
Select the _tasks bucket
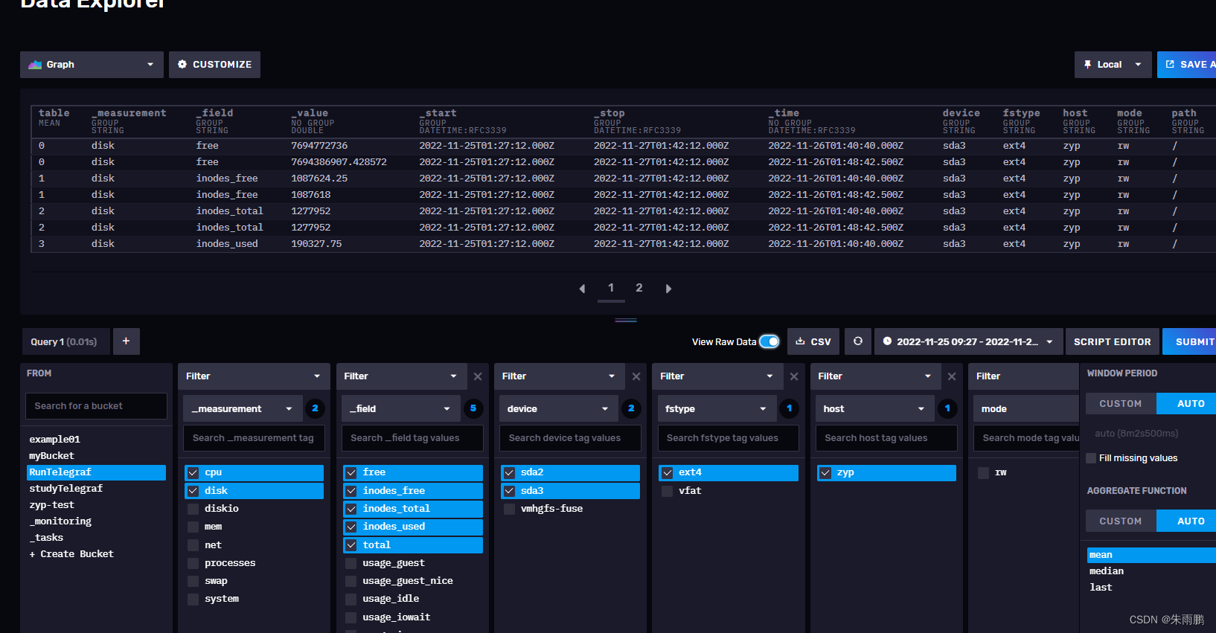(96, 538)
